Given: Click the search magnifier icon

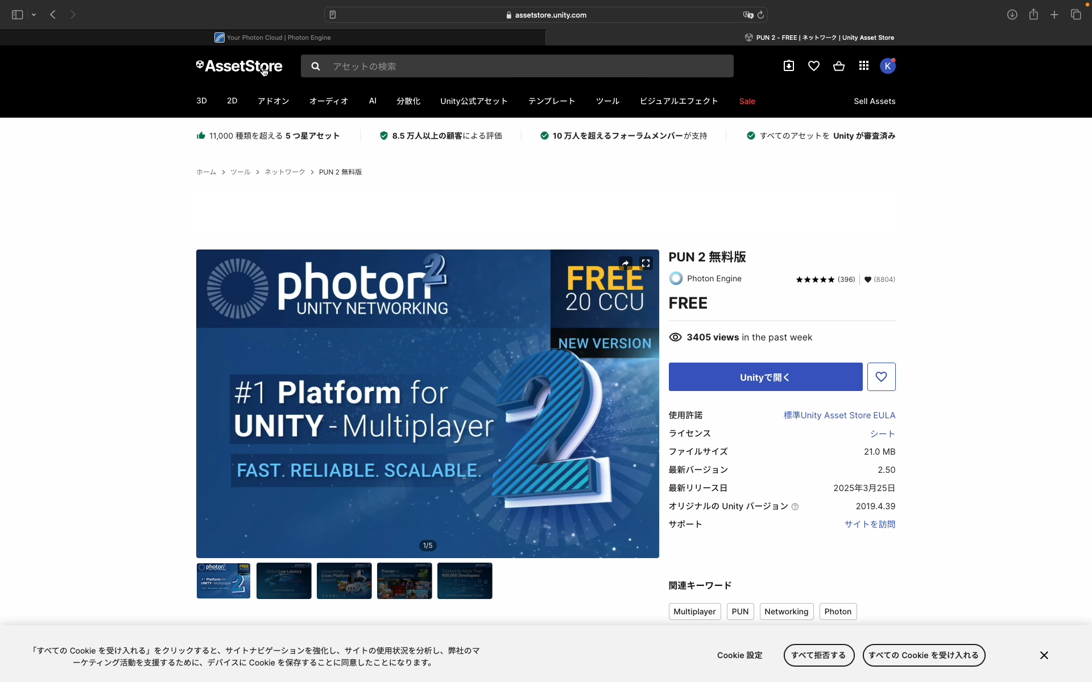Looking at the screenshot, I should click(x=316, y=66).
